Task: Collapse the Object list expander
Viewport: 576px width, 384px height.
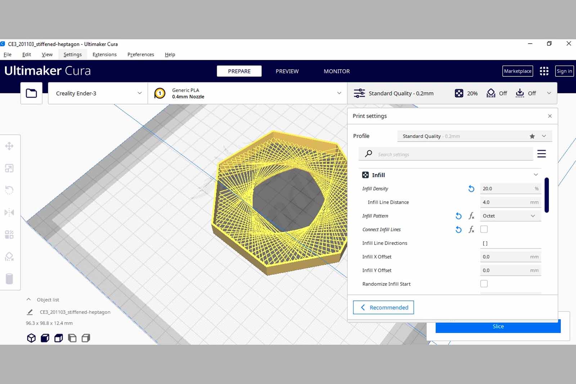Action: click(28, 299)
